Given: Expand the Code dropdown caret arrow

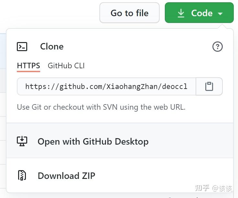Looking at the screenshot, I should tap(220, 14).
